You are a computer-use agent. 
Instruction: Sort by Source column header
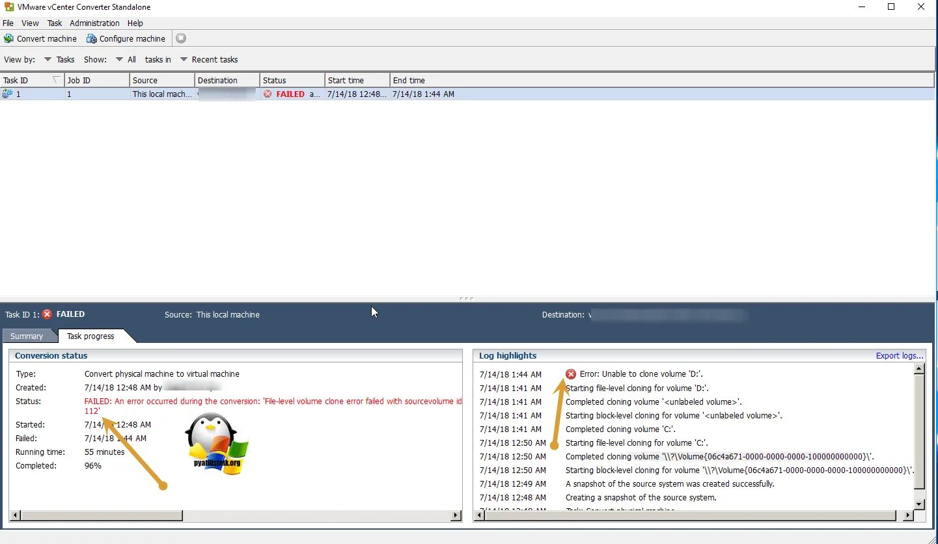click(162, 80)
